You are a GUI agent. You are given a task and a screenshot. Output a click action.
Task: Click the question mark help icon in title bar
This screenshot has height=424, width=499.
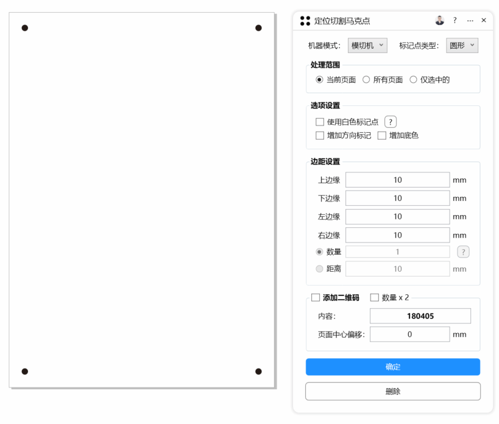coord(455,21)
